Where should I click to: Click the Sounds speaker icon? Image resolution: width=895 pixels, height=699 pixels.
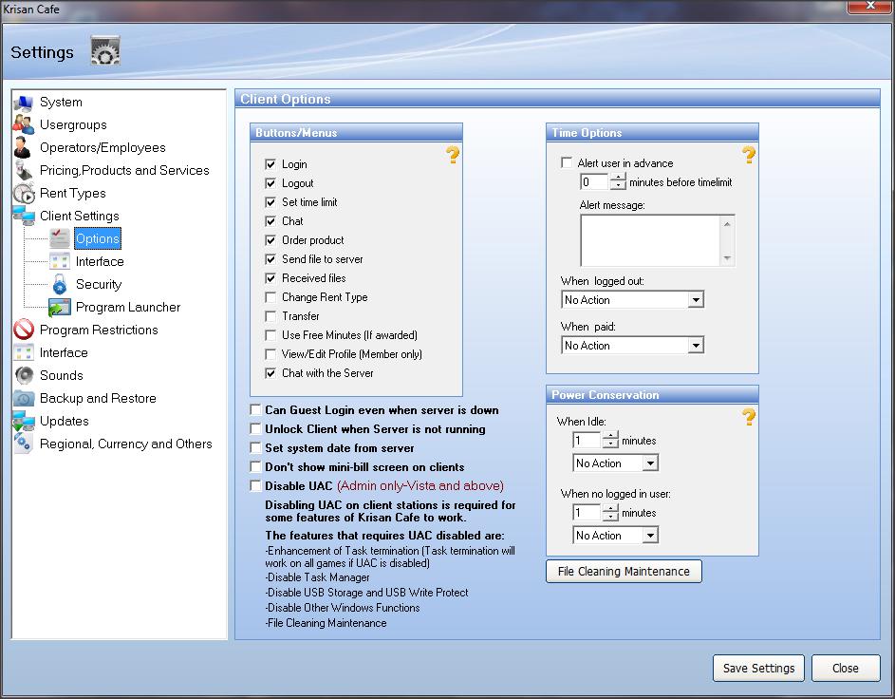pos(24,376)
